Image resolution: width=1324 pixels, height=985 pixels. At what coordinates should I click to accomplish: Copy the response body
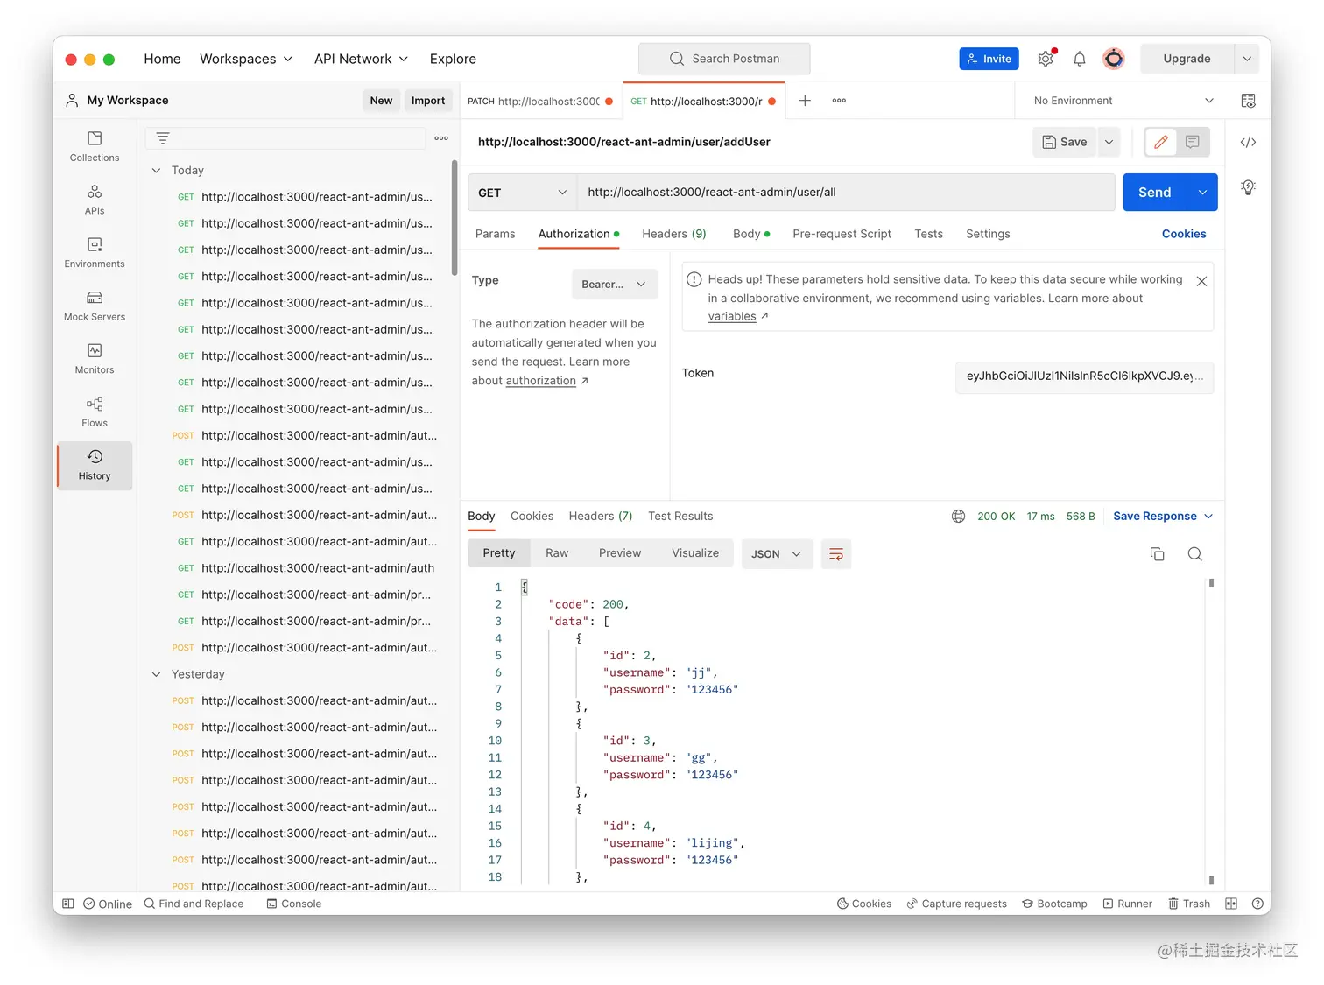(1158, 554)
